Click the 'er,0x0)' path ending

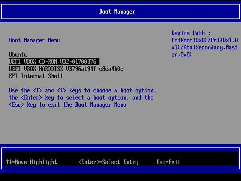(x=182, y=55)
